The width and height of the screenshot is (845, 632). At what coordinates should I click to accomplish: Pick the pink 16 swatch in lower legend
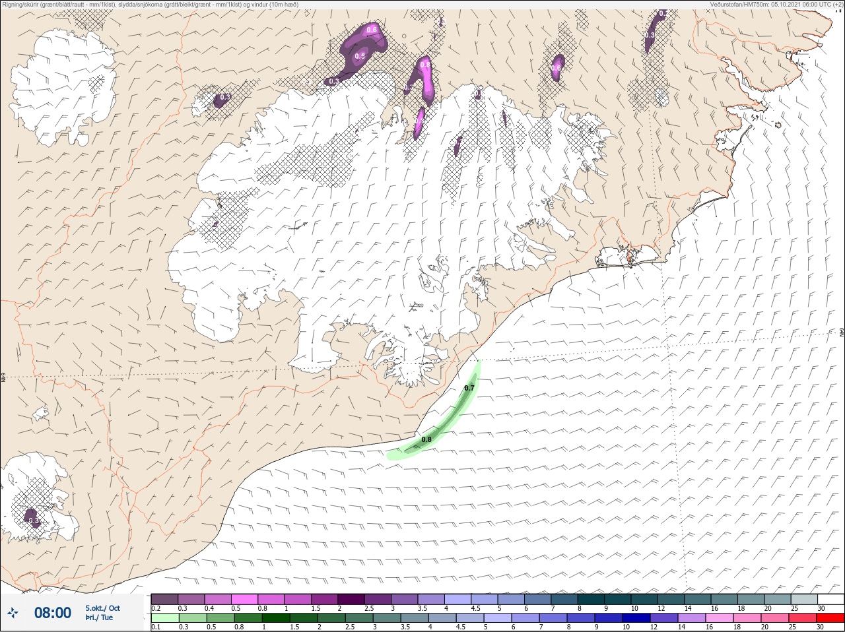720,618
